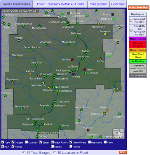Click the orange Kalona gauge marker
Viewport: 150px width, 155px height.
[x=30, y=74]
